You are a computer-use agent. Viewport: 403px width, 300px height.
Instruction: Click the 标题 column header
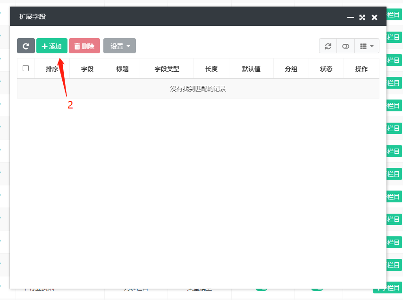click(122, 69)
